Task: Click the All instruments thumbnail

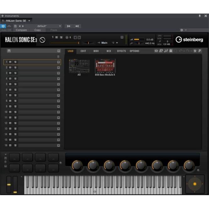Action: point(79,66)
